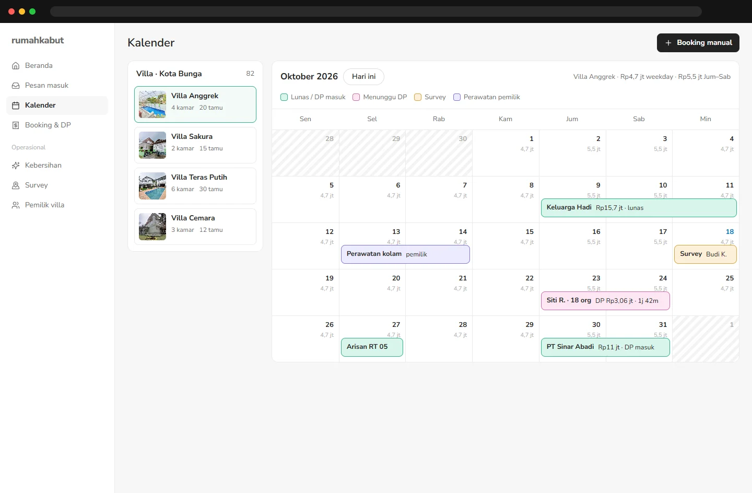752x493 pixels.
Task: Click the Survey yellow legend swatch
Action: click(x=418, y=97)
